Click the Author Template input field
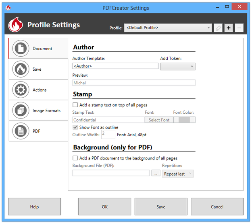Viewport: 252px width, 223px height. tap(115, 66)
